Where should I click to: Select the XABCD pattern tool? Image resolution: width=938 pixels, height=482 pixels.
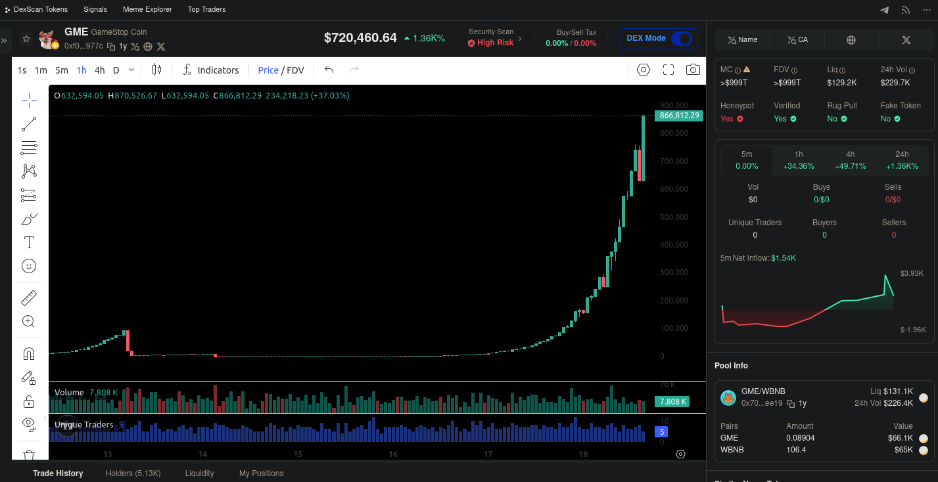point(29,171)
